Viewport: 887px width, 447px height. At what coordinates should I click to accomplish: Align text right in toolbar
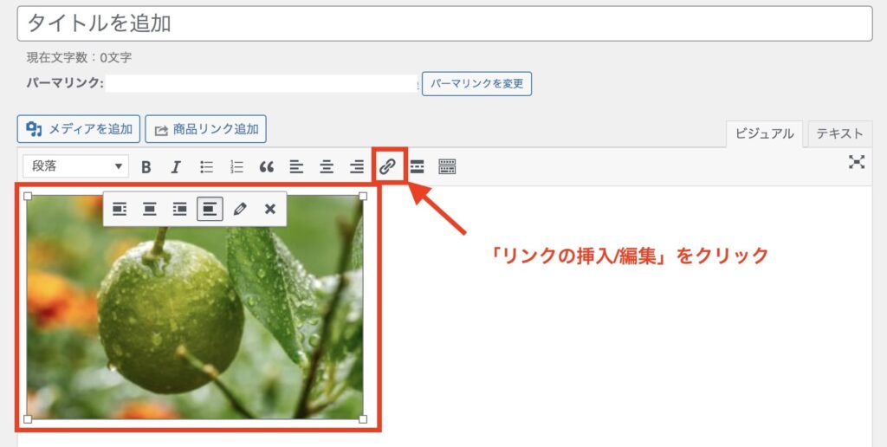pos(356,167)
